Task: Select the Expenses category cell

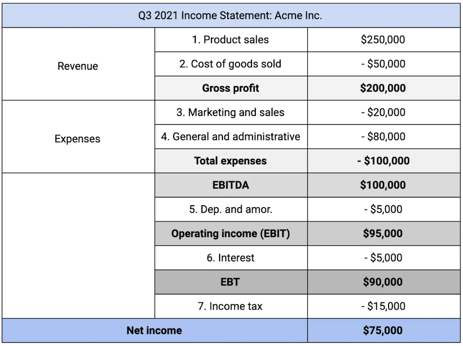Action: click(78, 139)
